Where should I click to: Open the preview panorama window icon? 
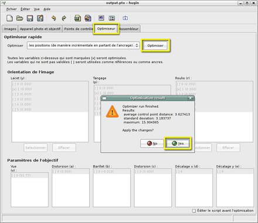tap(101, 18)
